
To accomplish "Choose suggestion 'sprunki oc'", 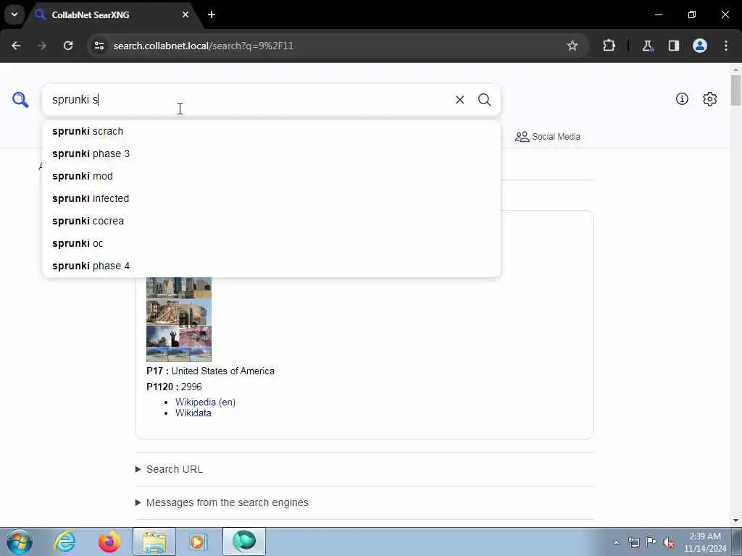I will (271, 243).
